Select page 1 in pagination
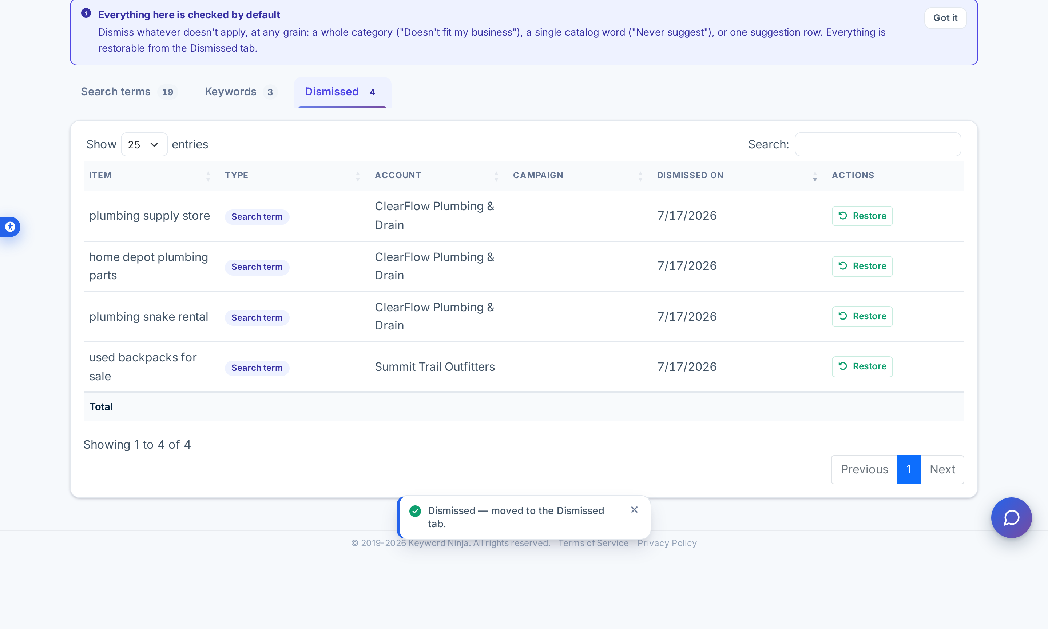This screenshot has width=1048, height=629. [909, 469]
